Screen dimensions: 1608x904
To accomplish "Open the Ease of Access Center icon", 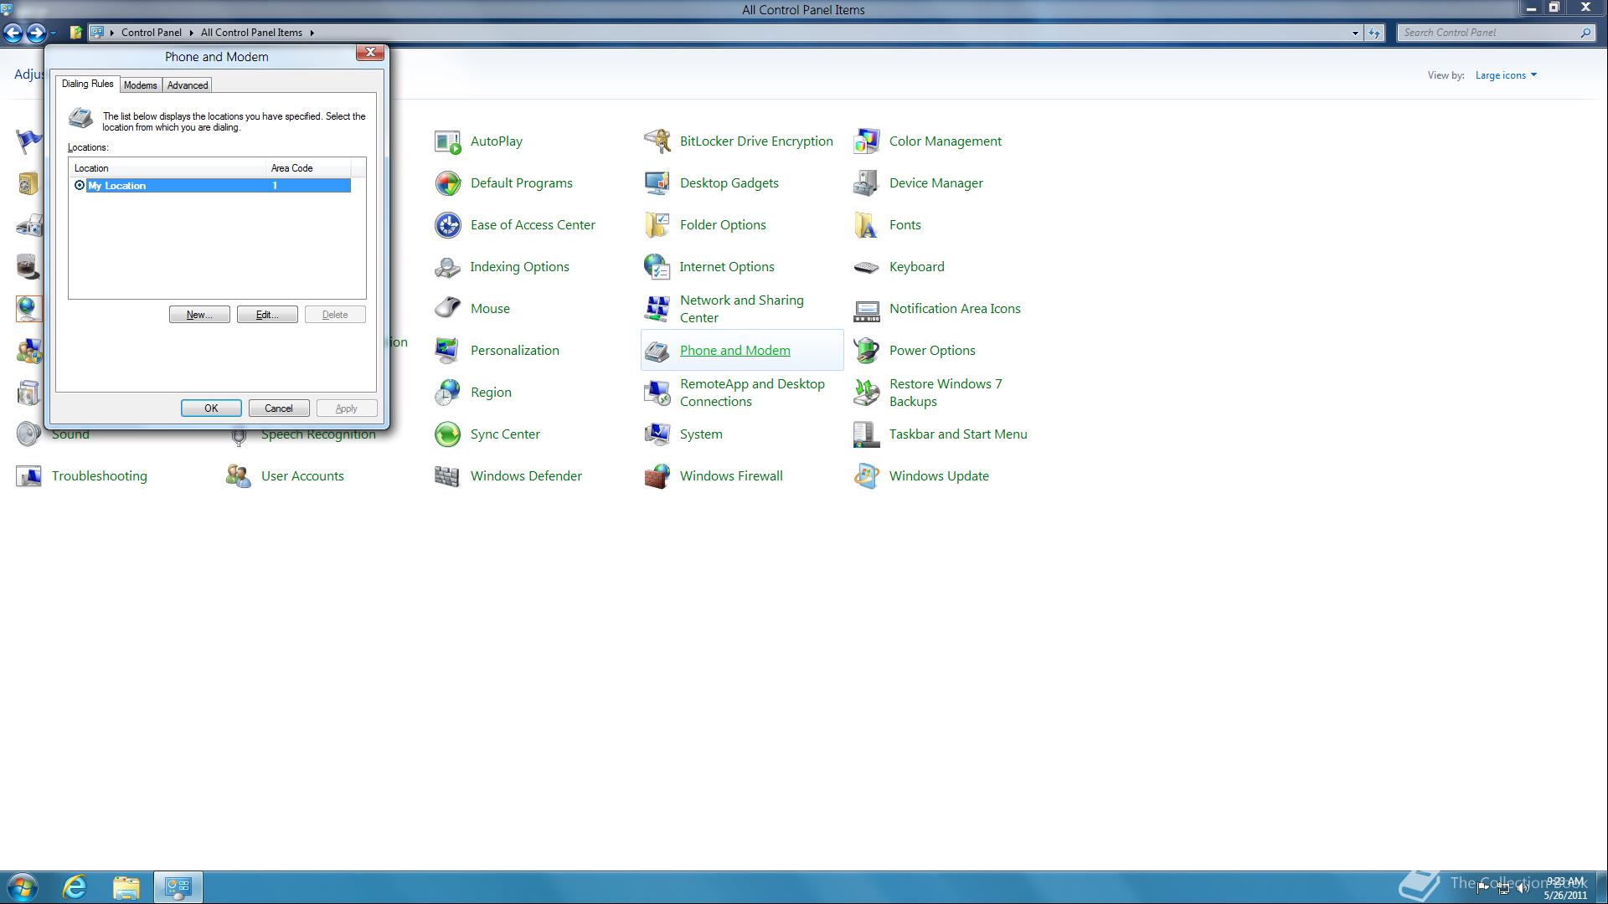I will pyautogui.click(x=447, y=225).
